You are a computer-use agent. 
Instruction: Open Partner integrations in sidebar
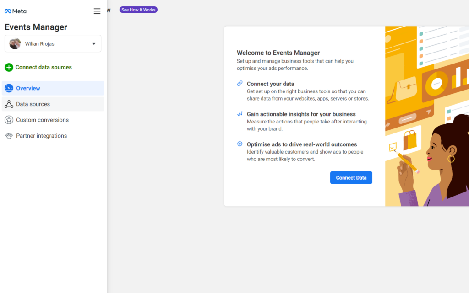click(53, 136)
